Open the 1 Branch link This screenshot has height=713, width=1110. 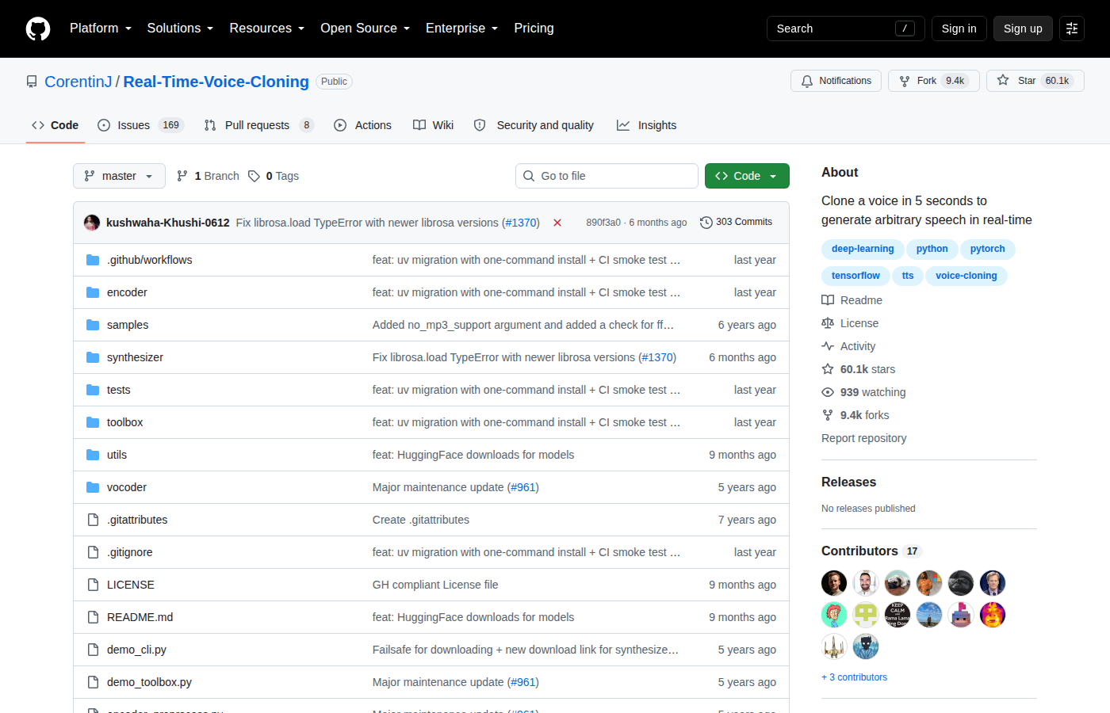pos(208,176)
